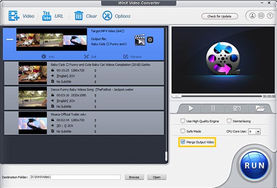This screenshot has height=188, width=277.
Task: Click Edit scissors on merged item
Action: click(x=90, y=56)
